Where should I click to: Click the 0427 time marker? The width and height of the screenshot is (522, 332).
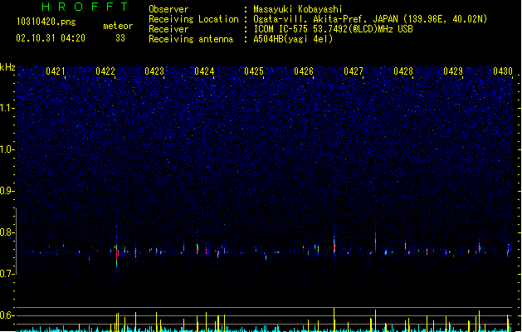[x=354, y=71]
